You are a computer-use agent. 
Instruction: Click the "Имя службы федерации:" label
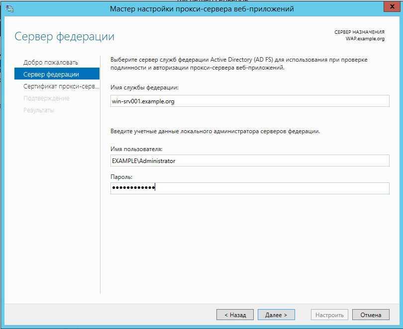tap(144, 88)
